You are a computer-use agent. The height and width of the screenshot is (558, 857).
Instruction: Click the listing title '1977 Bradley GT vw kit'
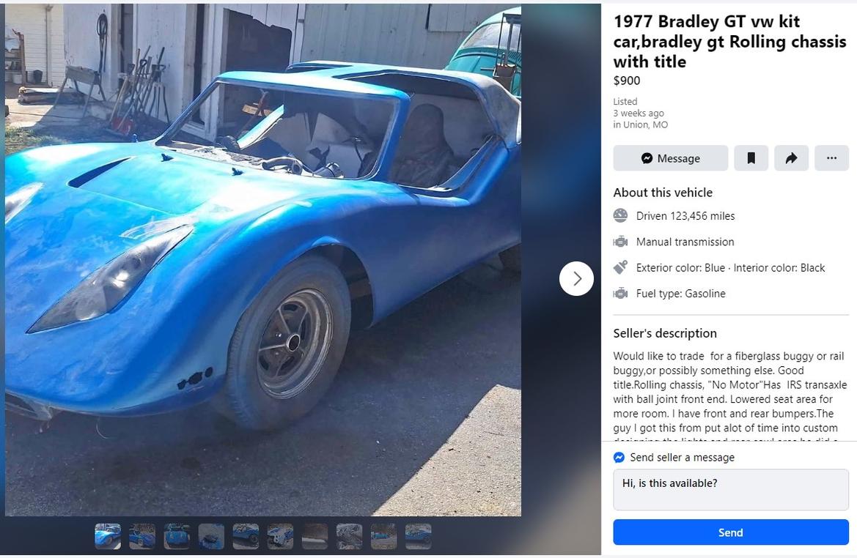[706, 21]
